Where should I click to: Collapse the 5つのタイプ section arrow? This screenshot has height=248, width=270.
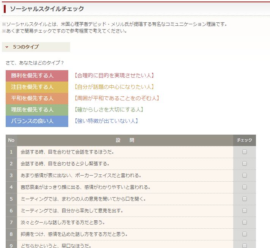7,47
